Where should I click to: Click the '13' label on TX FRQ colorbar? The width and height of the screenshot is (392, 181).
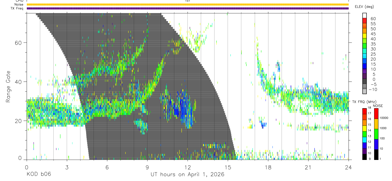[x=370, y=136]
